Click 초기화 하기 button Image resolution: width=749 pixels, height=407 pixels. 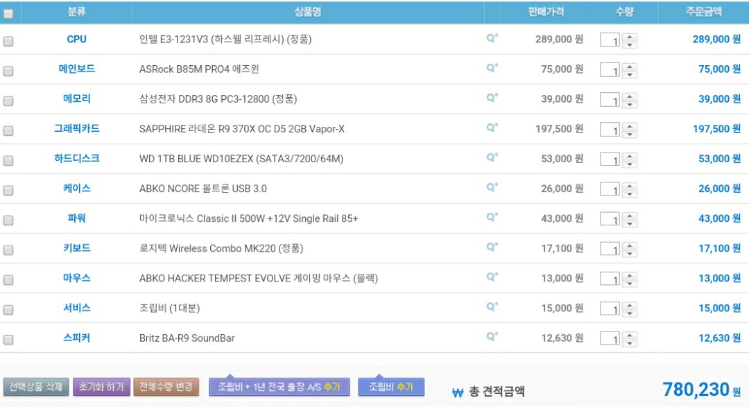[x=101, y=387]
